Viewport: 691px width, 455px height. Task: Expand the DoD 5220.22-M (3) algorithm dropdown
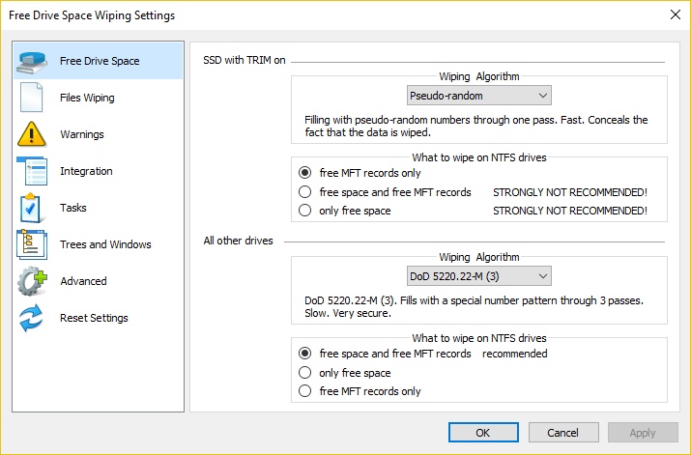point(479,276)
